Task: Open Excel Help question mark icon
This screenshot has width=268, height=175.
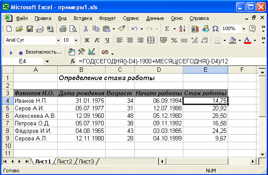Action: [252, 29]
